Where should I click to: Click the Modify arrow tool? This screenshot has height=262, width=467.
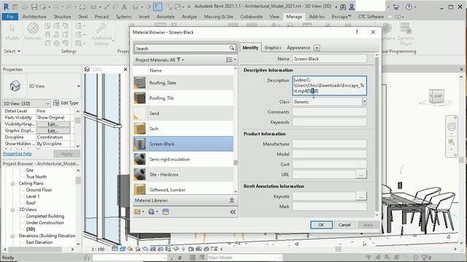click(12, 32)
